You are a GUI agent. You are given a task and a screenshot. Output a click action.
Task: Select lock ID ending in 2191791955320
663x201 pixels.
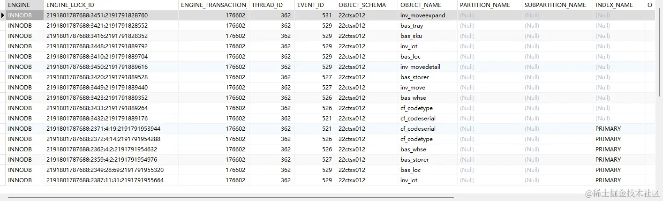coord(111,170)
